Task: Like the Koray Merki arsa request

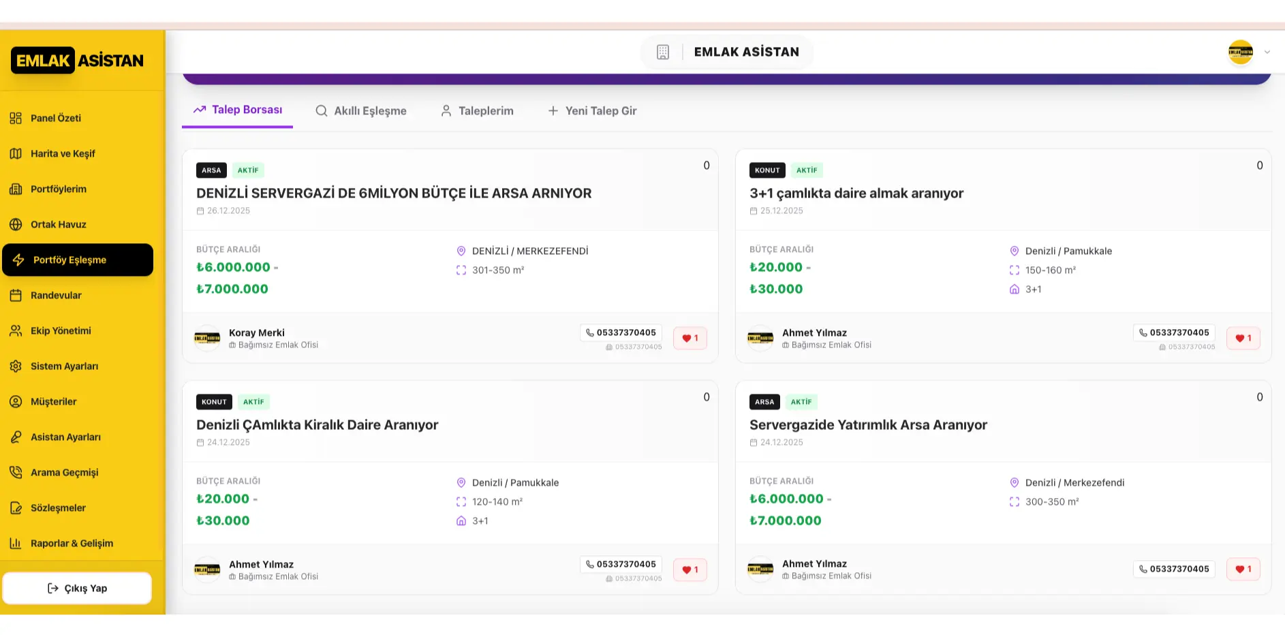Action: click(x=690, y=338)
